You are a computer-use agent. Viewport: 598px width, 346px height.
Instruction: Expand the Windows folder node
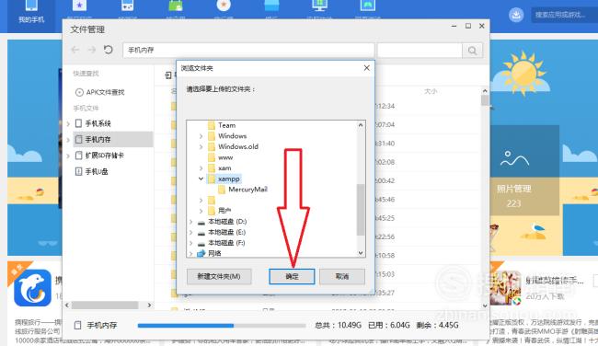201,136
